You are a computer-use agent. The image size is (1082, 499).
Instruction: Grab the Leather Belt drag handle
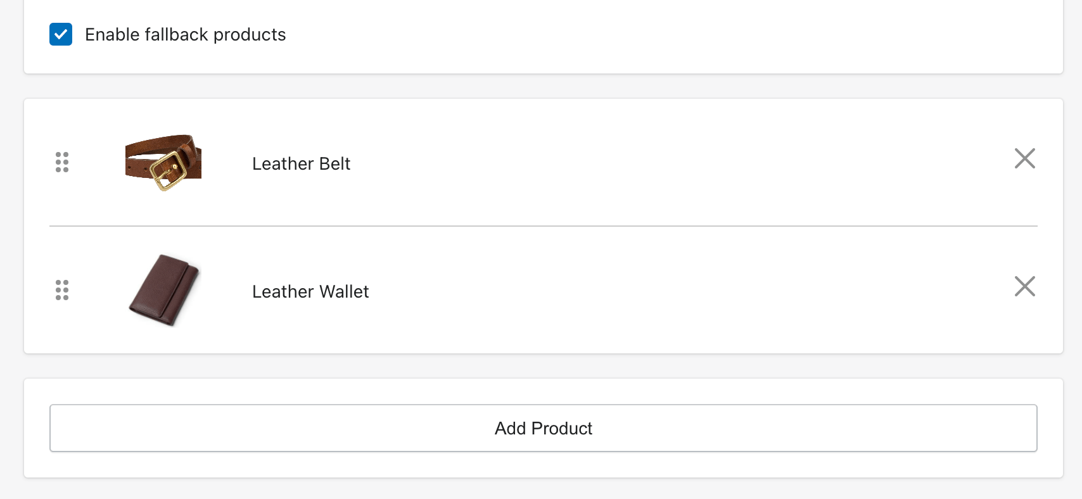tap(62, 162)
